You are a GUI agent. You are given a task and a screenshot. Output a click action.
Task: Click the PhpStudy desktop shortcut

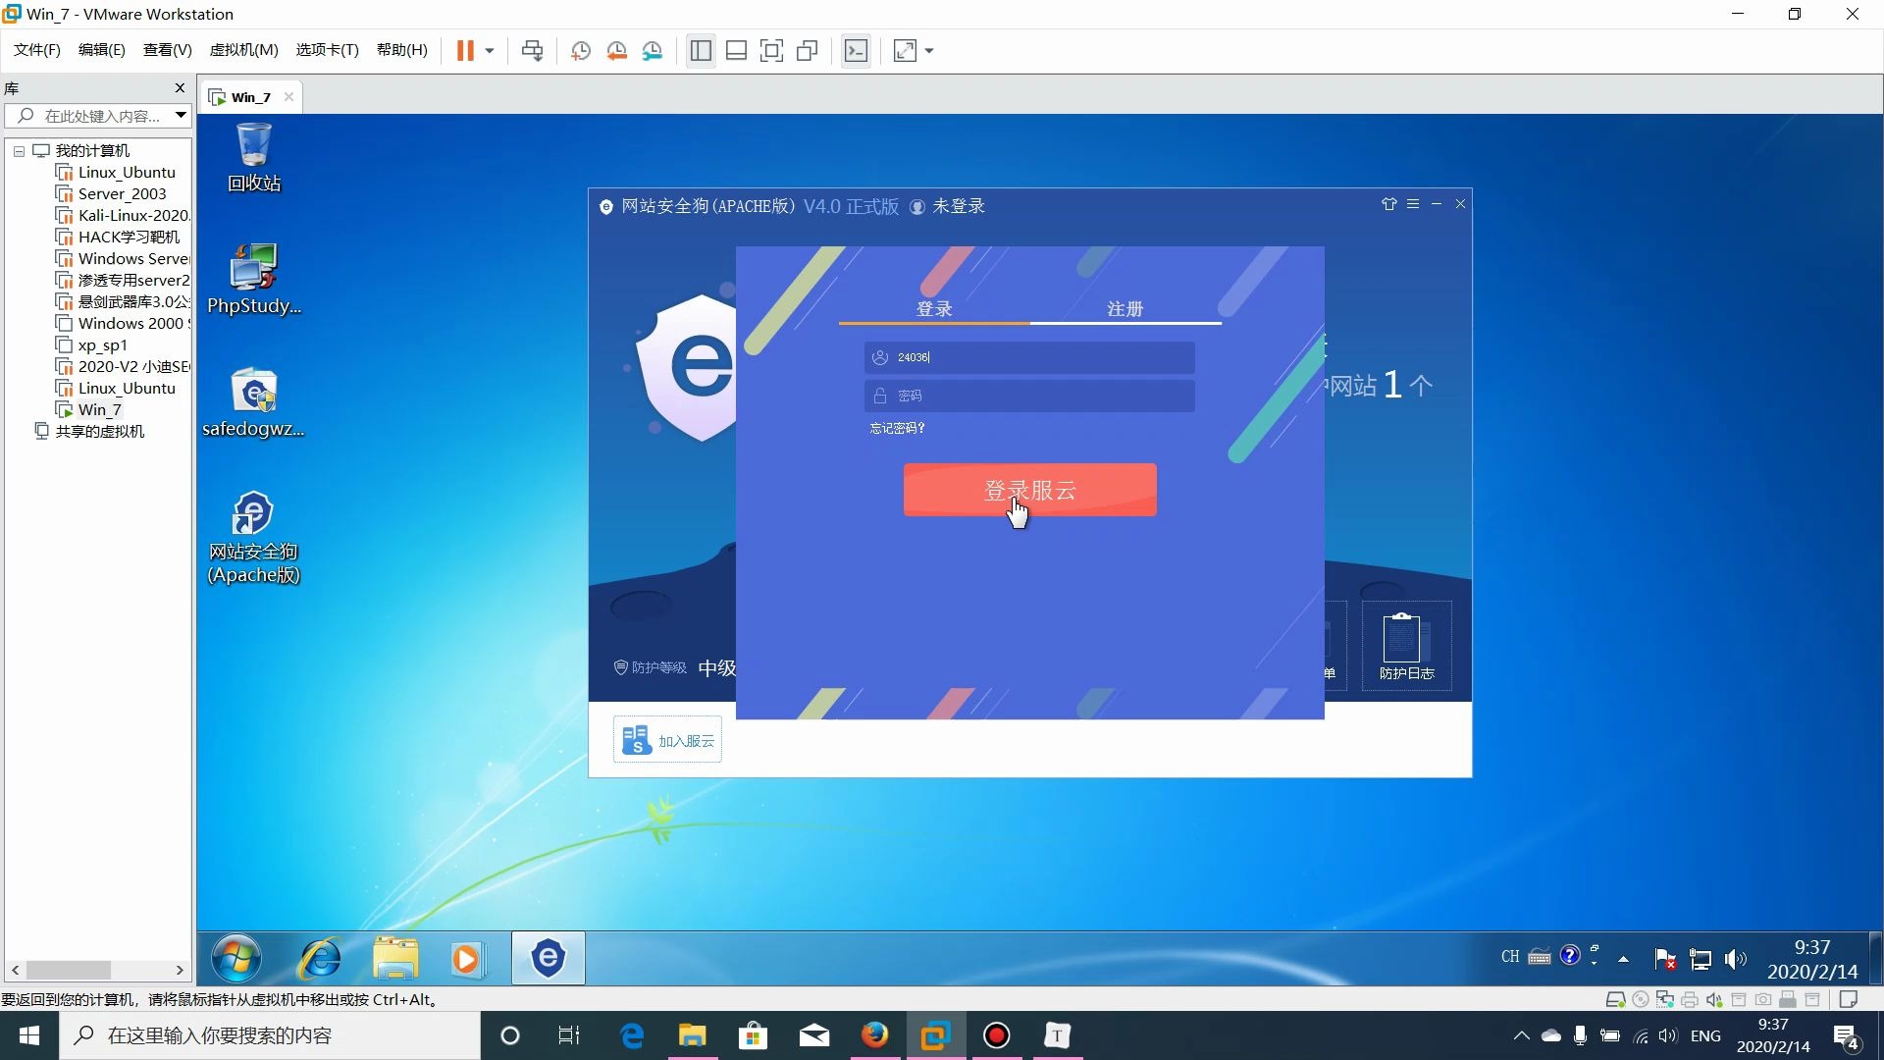(x=254, y=279)
